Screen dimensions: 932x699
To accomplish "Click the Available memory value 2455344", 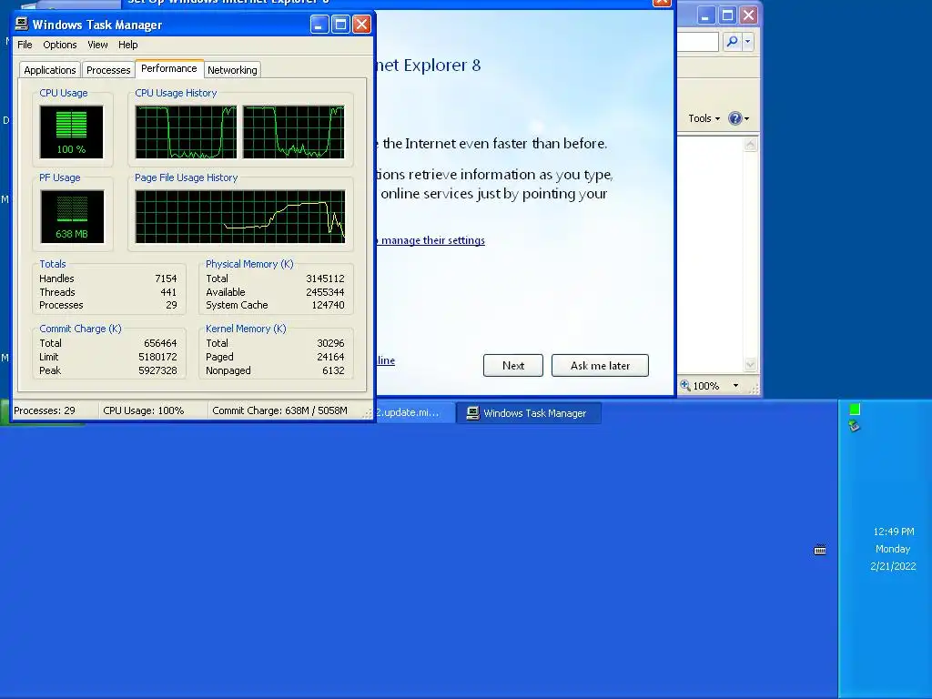I will tap(325, 292).
